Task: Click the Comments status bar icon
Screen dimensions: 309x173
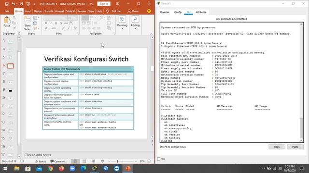Action: 58,161
